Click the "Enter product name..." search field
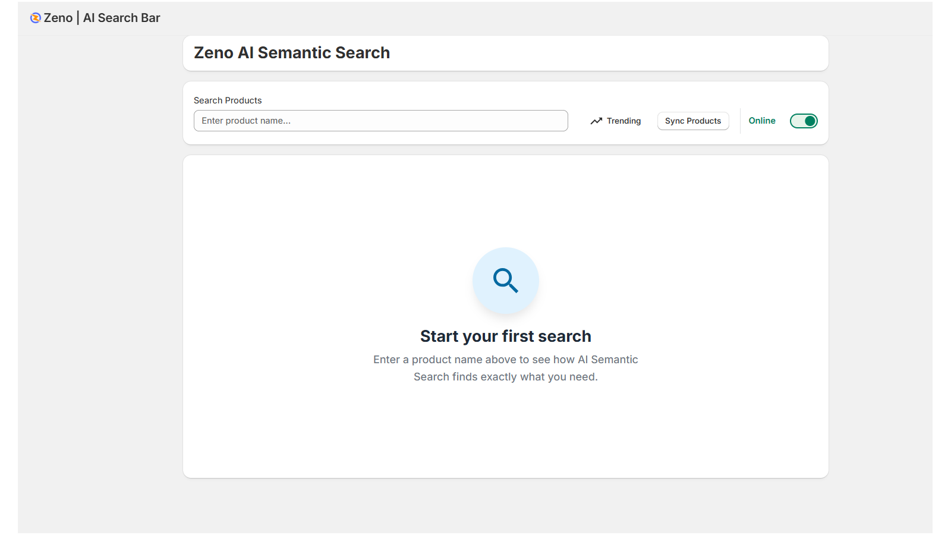The height and width of the screenshot is (535, 951). 380,121
